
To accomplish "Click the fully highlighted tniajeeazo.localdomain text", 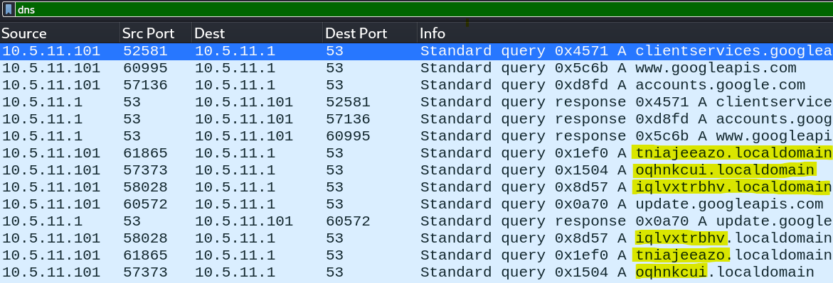I will (x=733, y=153).
